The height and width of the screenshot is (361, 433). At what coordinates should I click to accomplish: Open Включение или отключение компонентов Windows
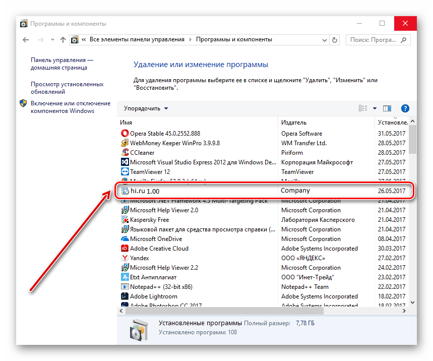70,107
